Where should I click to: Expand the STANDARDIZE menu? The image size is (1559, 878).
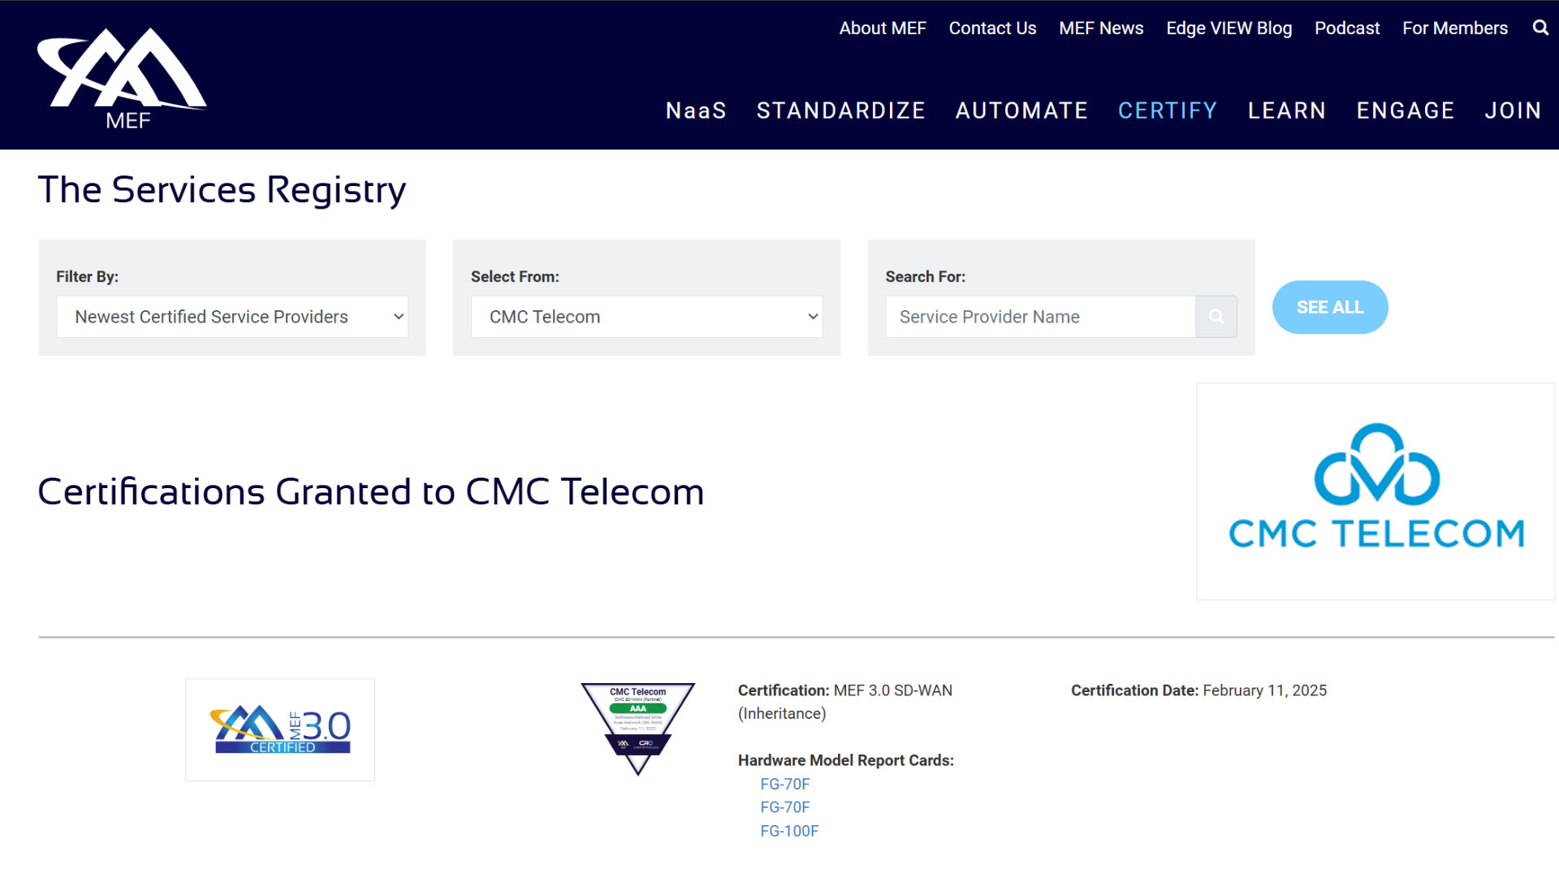(x=841, y=110)
